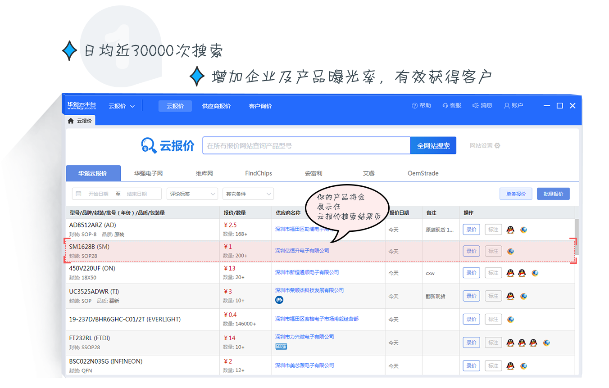
Task: Open supplier 深圳市力兴微电子有限公司
Action: [x=304, y=337]
